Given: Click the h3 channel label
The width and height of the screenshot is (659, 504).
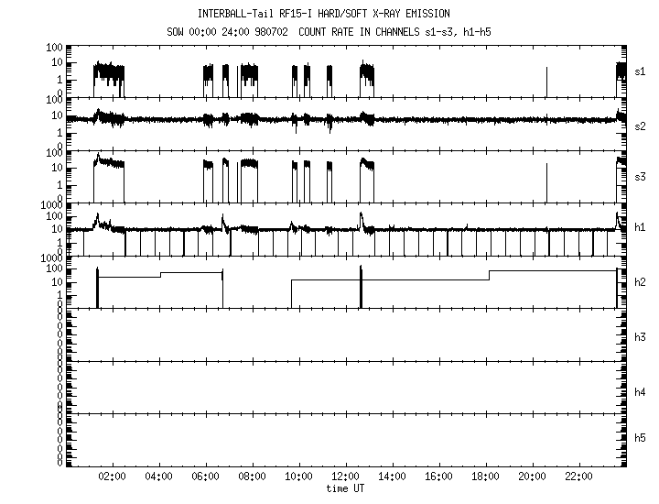Looking at the screenshot, I should click(641, 337).
